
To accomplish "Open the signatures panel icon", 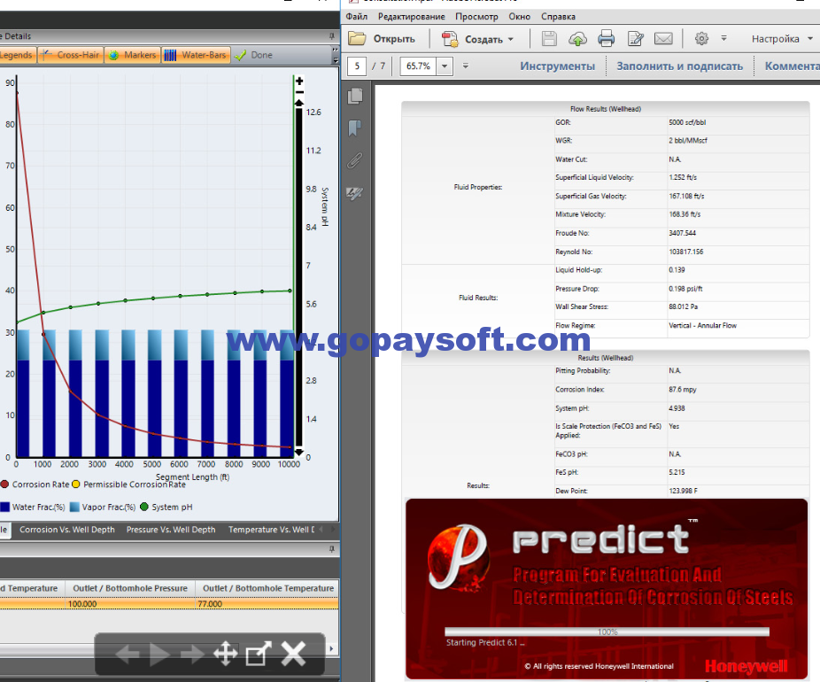I will [355, 193].
